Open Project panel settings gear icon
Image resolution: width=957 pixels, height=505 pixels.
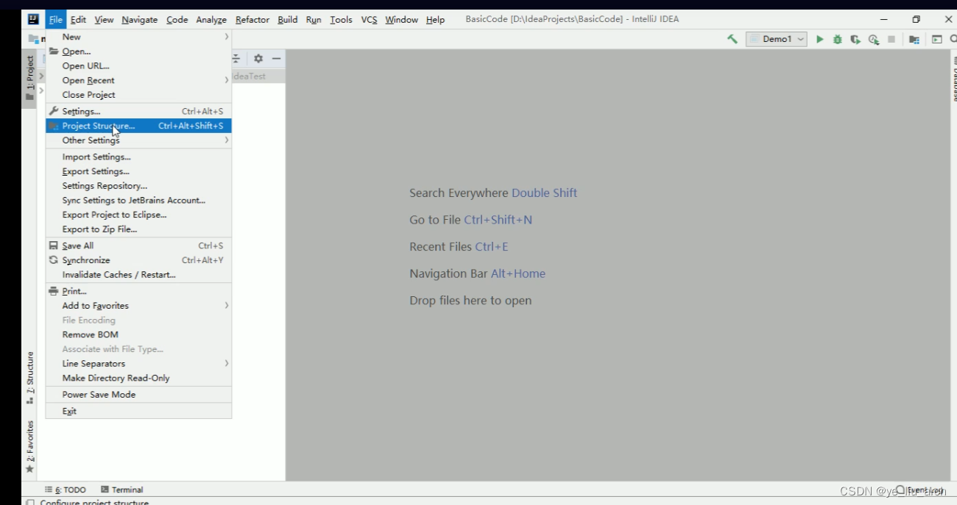258,58
